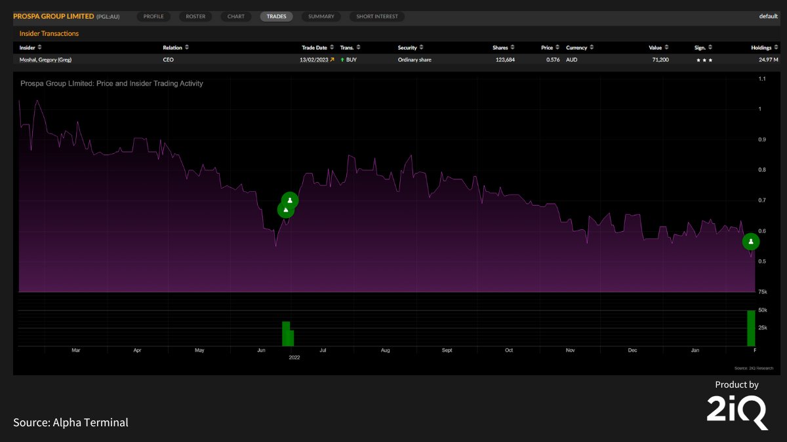This screenshot has width=787, height=442.
Task: Click the orange arrow beside 13/02/2023
Action: pos(332,60)
